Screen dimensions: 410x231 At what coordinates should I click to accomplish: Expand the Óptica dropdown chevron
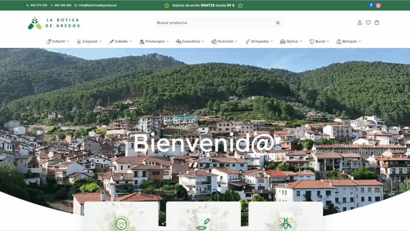click(301, 42)
